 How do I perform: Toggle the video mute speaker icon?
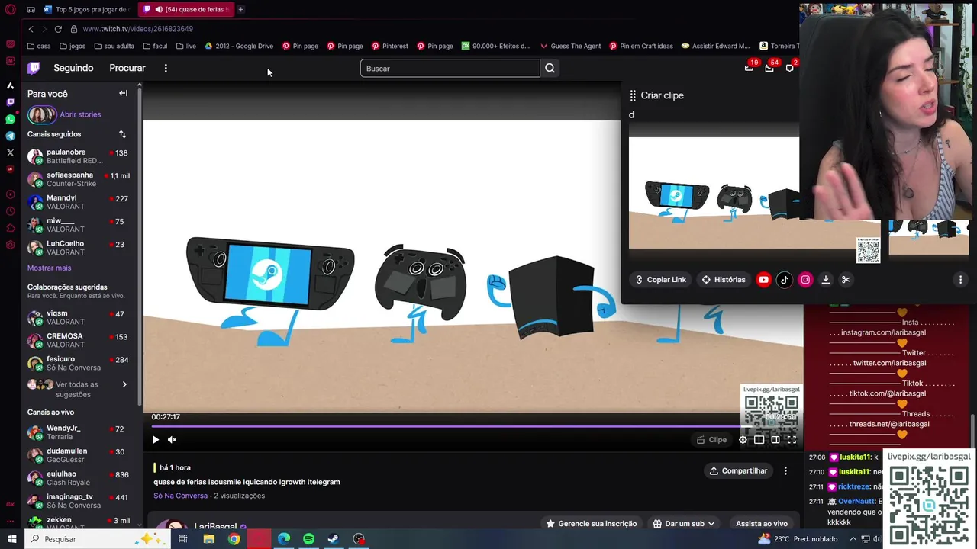(172, 439)
